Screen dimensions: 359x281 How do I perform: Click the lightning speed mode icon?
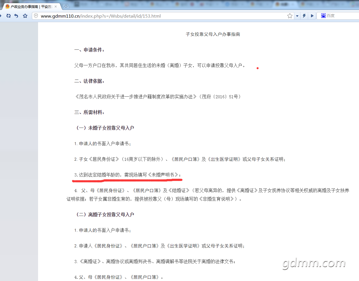tap(304, 16)
